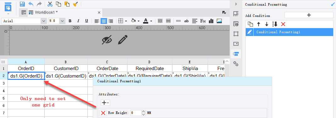Insert a formula with the F(x) icon
This screenshot has height=118, width=336.
click(203, 21)
